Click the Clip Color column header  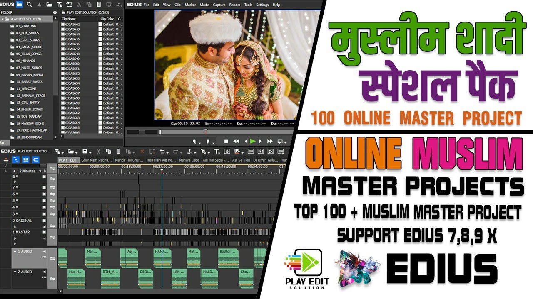coord(107,19)
